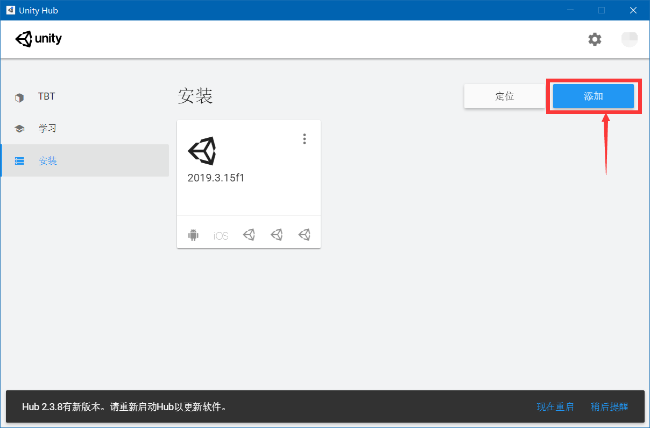Click the Unity Hub title bar icon
Viewport: 650px width, 428px height.
10,10
